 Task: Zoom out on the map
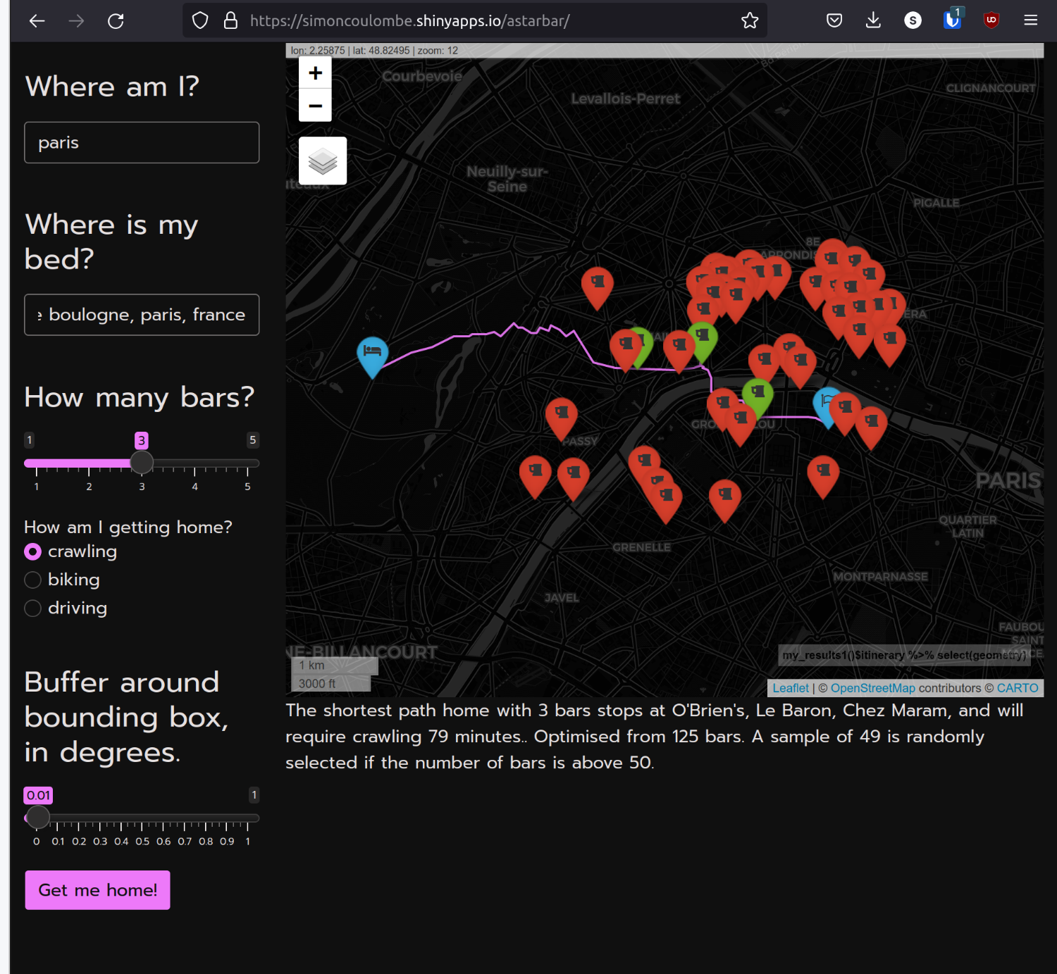pos(315,106)
